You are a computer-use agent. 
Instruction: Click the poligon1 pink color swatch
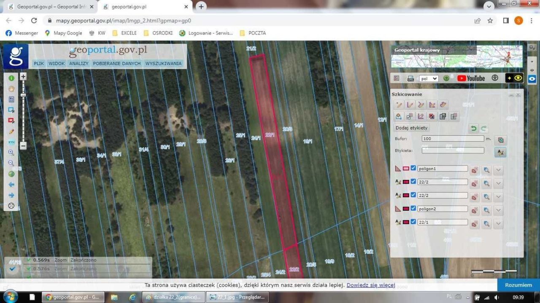pyautogui.click(x=406, y=169)
